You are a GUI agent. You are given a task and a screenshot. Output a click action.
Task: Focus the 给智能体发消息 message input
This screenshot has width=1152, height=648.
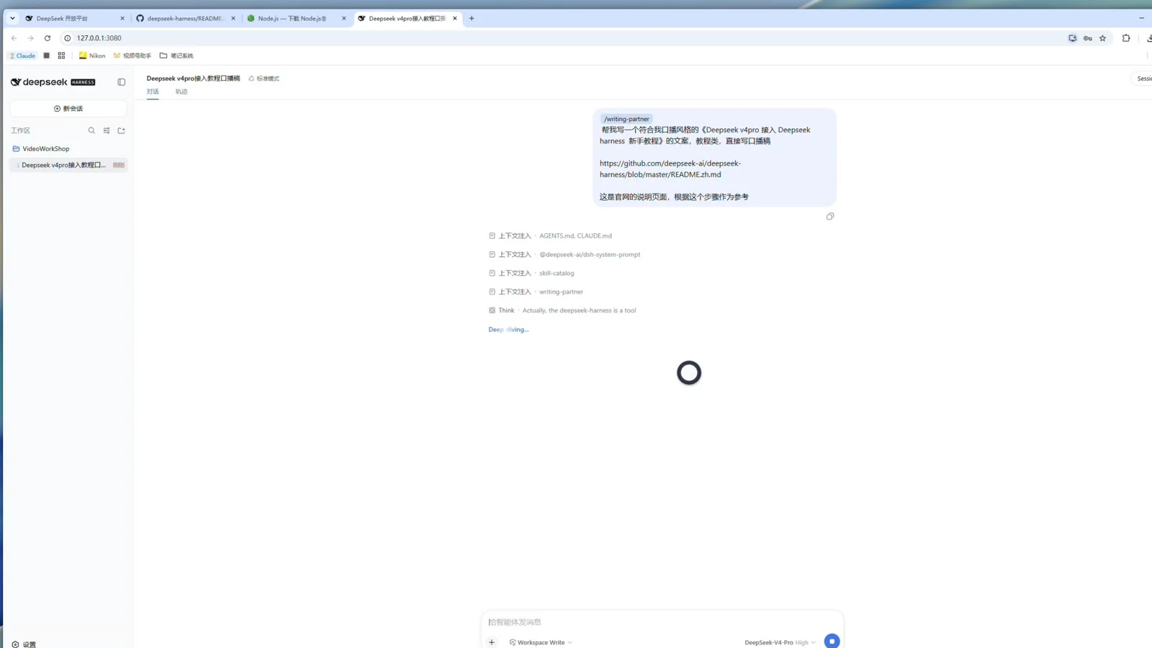[x=662, y=622]
